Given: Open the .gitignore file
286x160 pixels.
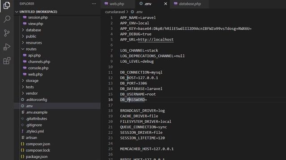Looking at the screenshot, I should pos(34,125).
